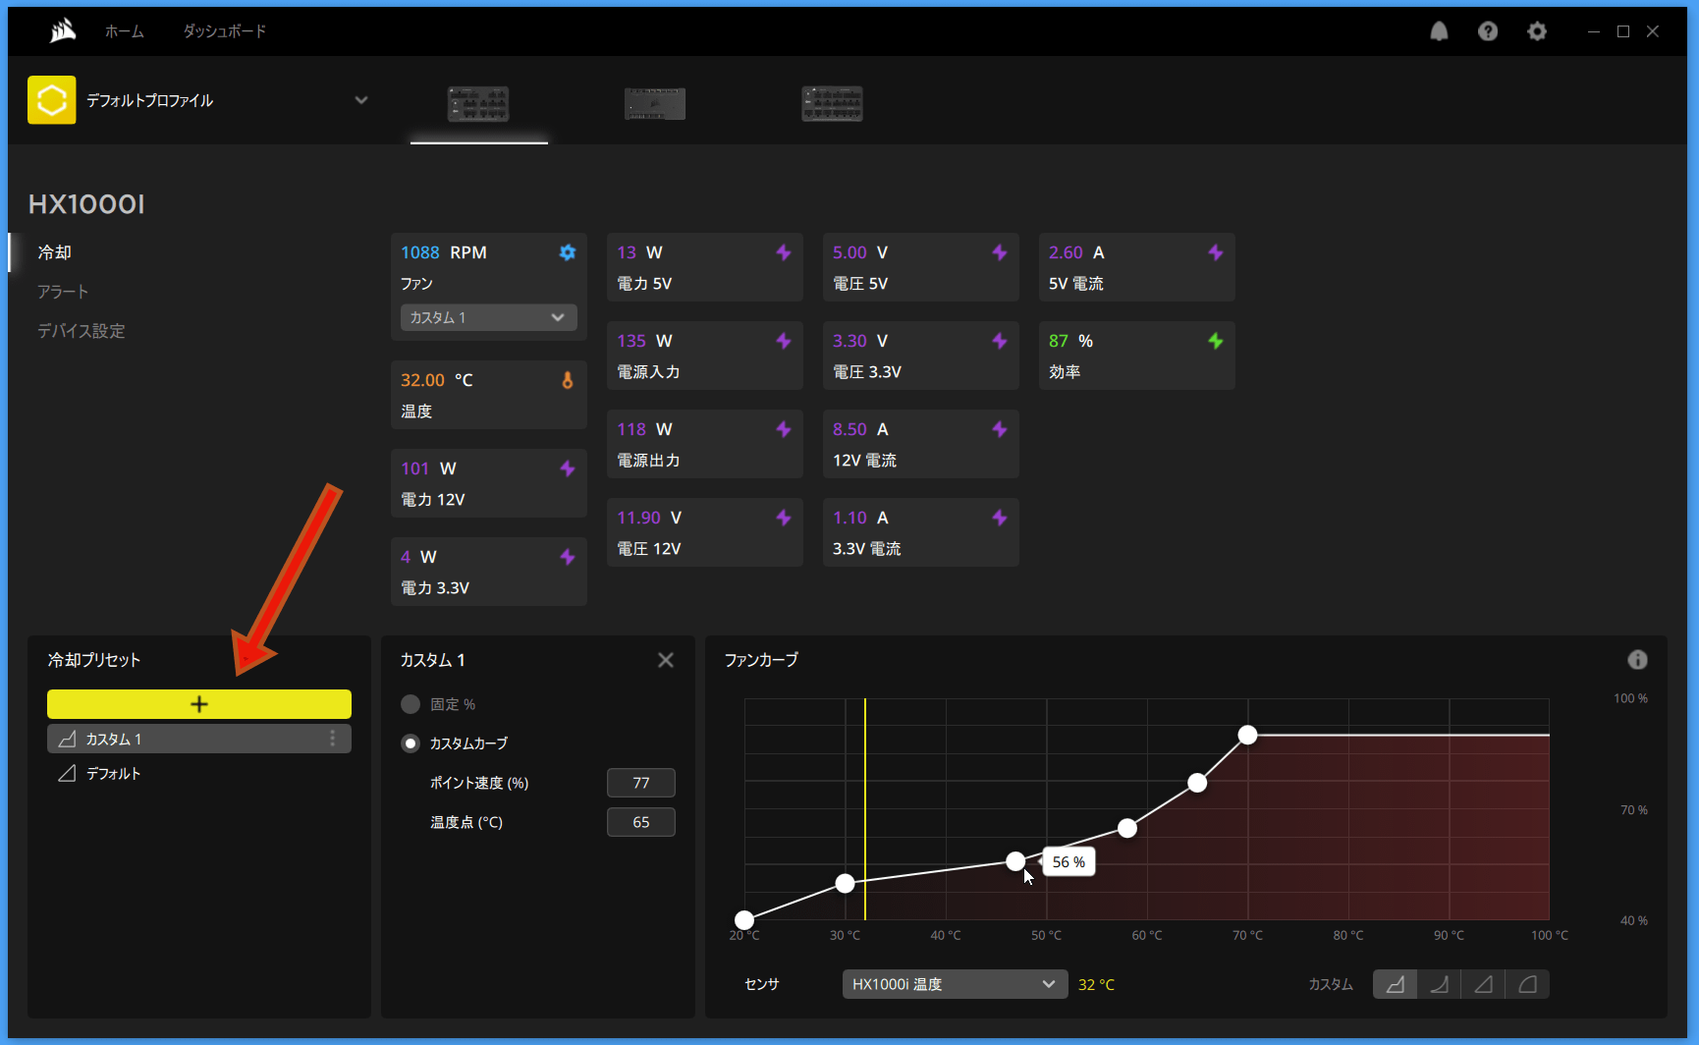1699x1045 pixels.
Task: Close the カスタム 1 settings panel
Action: pos(666,660)
